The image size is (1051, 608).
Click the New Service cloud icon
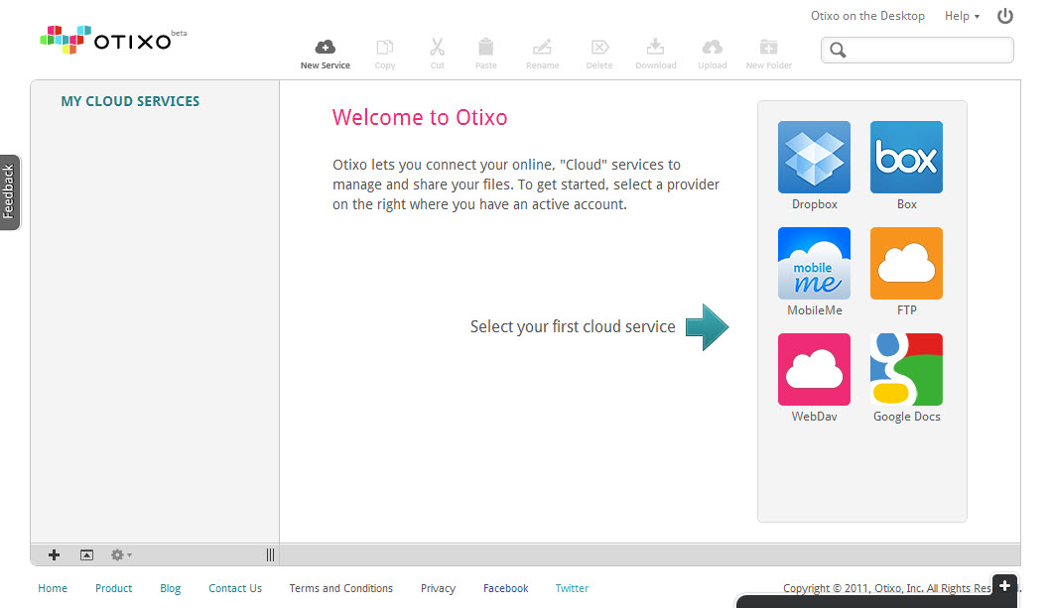326,47
